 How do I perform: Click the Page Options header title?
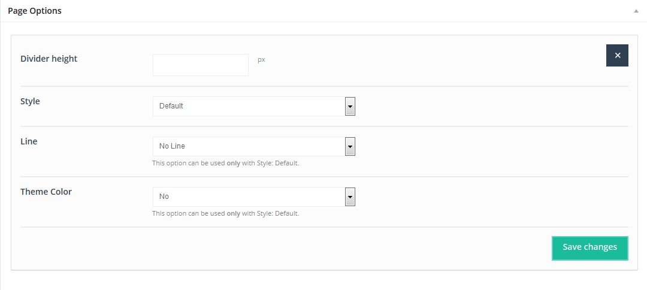click(x=35, y=11)
